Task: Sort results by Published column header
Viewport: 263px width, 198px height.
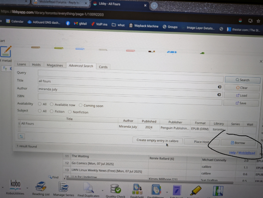Action: coord(149,121)
